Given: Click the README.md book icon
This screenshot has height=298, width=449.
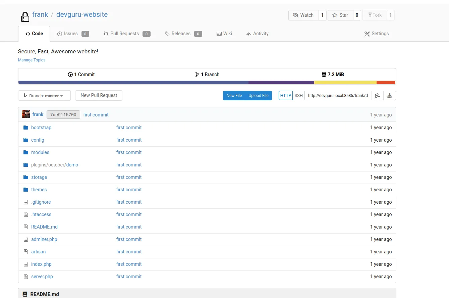Looking at the screenshot, I should tap(25, 294).
